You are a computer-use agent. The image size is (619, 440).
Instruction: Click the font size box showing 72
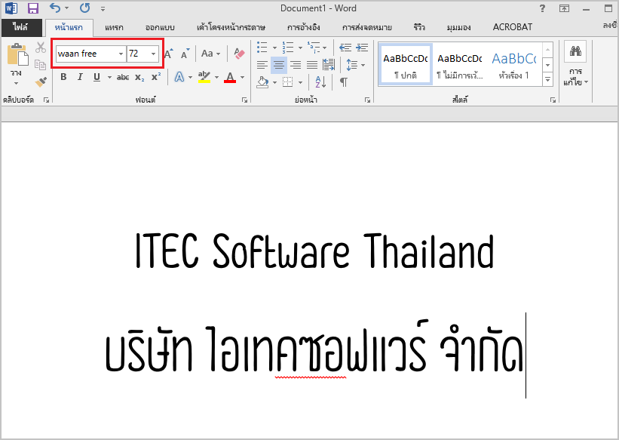pos(138,54)
